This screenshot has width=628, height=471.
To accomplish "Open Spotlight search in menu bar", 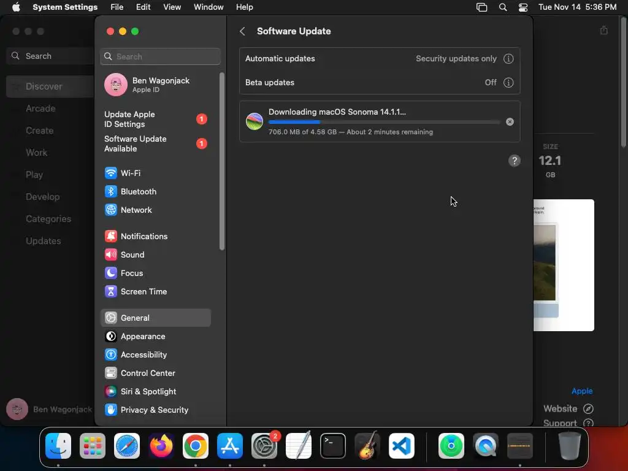I will pos(503,7).
